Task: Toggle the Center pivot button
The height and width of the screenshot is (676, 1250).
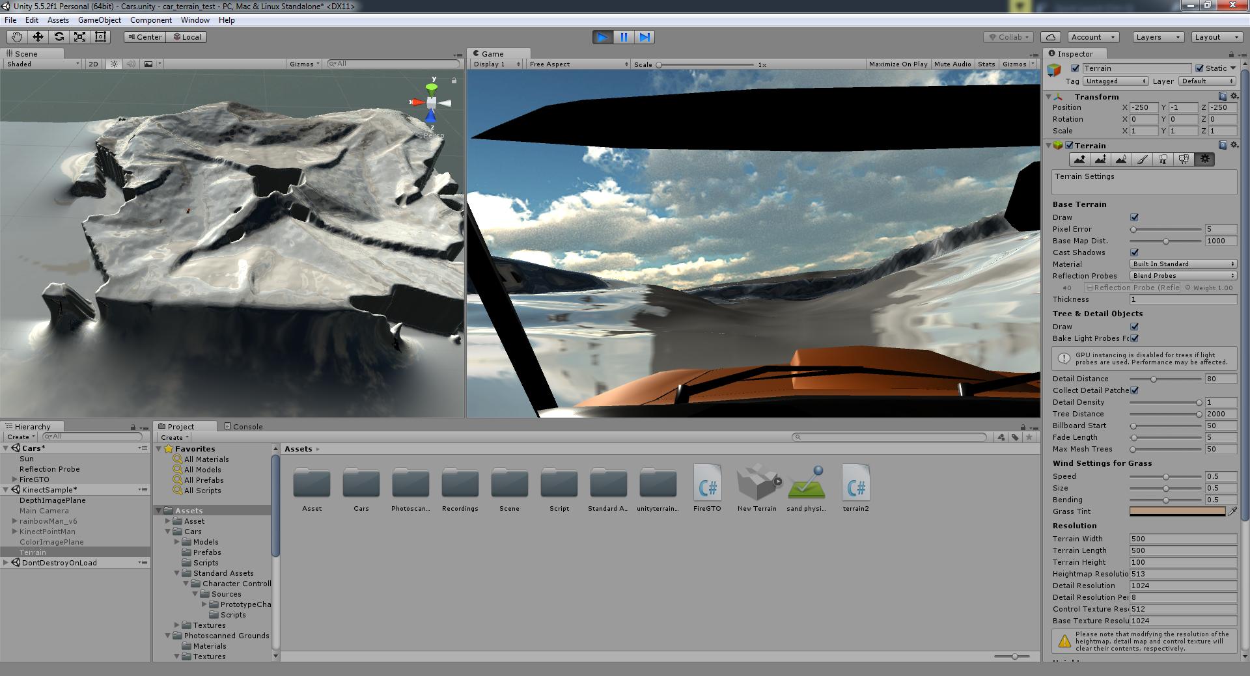Action: tap(145, 37)
